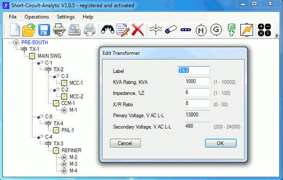Click the "Edit Transformer" dialog title
Viewport: 283px width, 180px height.
(x=121, y=53)
